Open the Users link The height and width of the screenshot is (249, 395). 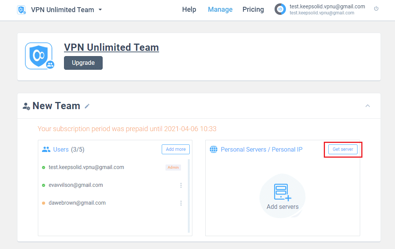click(61, 149)
